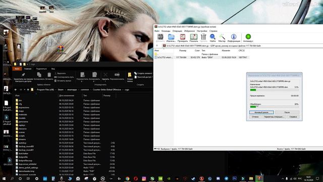Open the Копировать в dropdown in Explorer
This screenshot has width=323, height=182.
coord(94,77)
